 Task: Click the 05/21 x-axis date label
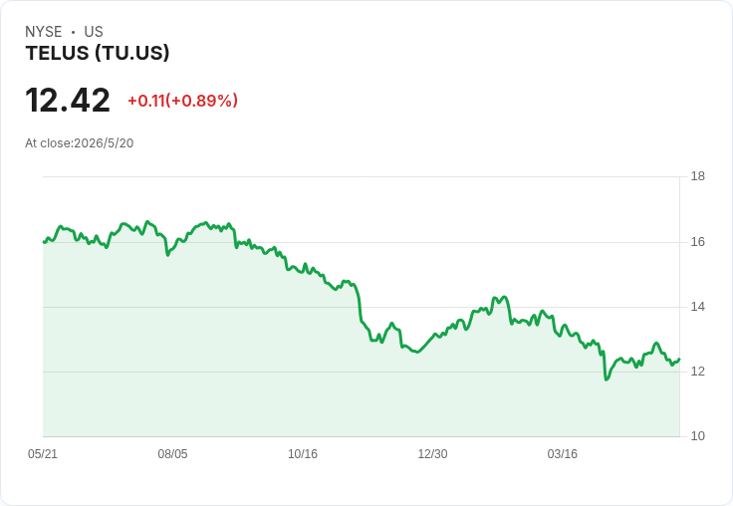click(43, 454)
